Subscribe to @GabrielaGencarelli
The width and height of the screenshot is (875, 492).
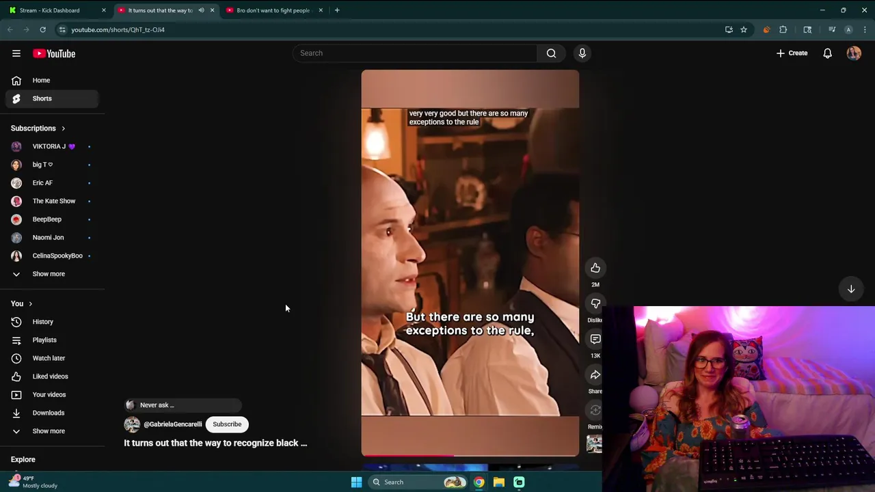227,424
